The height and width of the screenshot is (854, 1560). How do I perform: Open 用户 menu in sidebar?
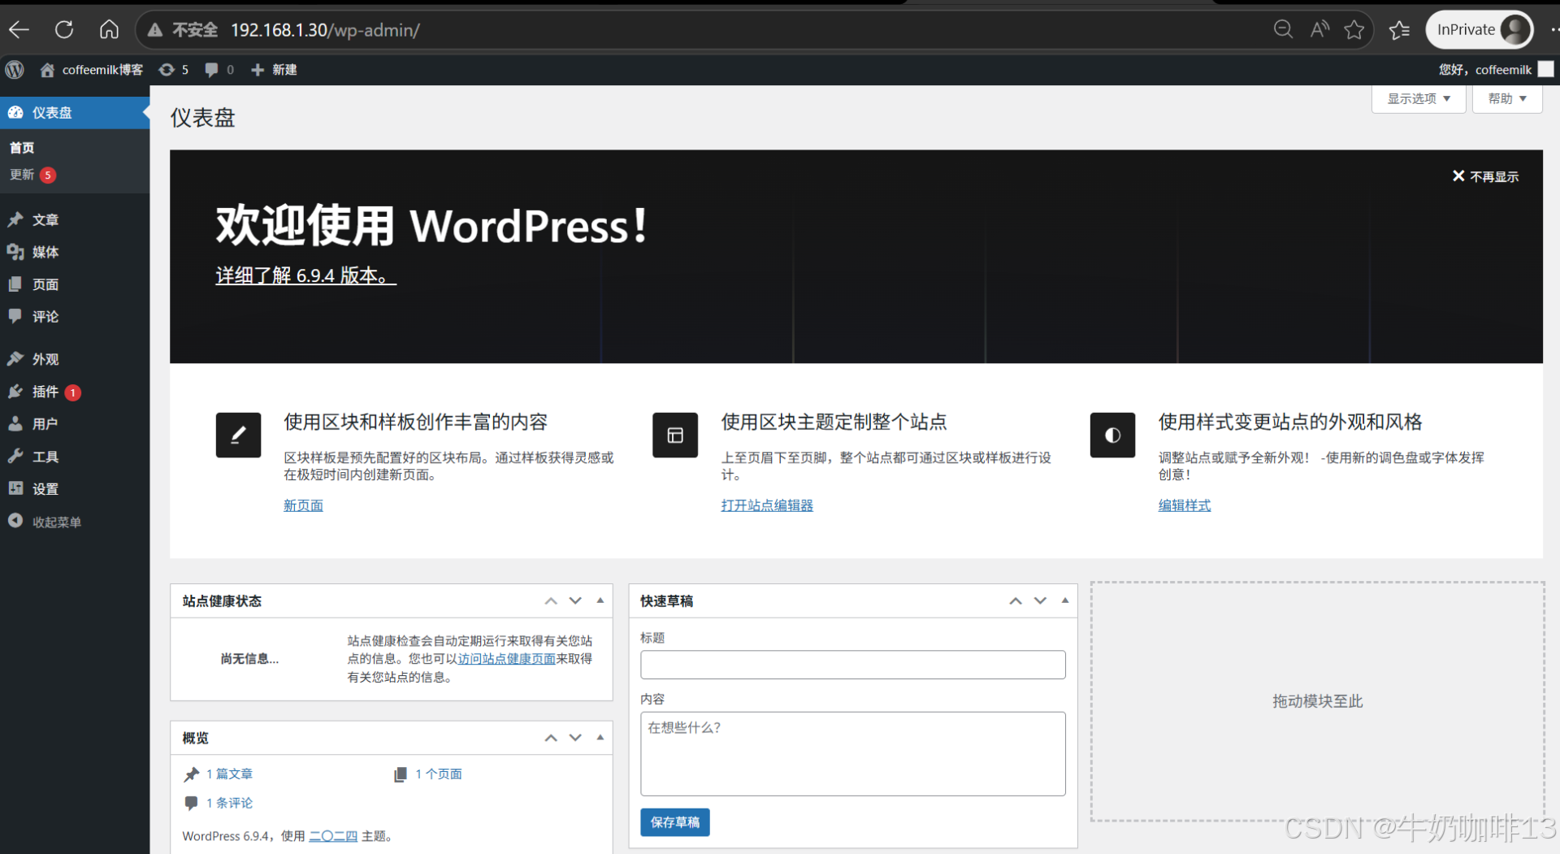click(75, 424)
